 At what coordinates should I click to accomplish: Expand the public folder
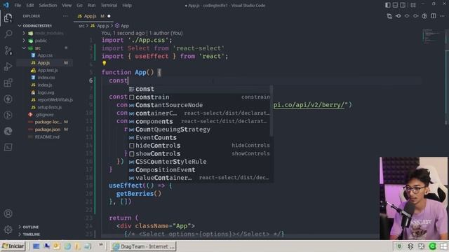(44, 41)
